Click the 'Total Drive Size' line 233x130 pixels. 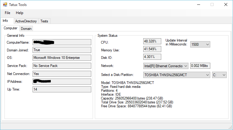[137, 102]
